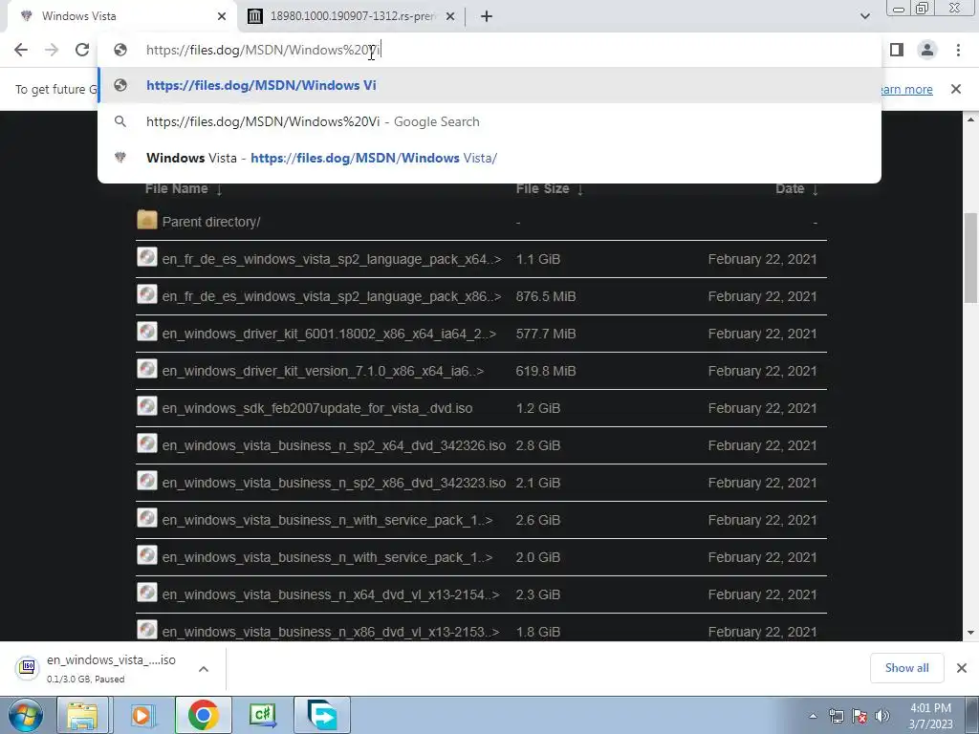Switch to the 18980.1000.190907-1312.rs-pre tab

click(x=351, y=16)
